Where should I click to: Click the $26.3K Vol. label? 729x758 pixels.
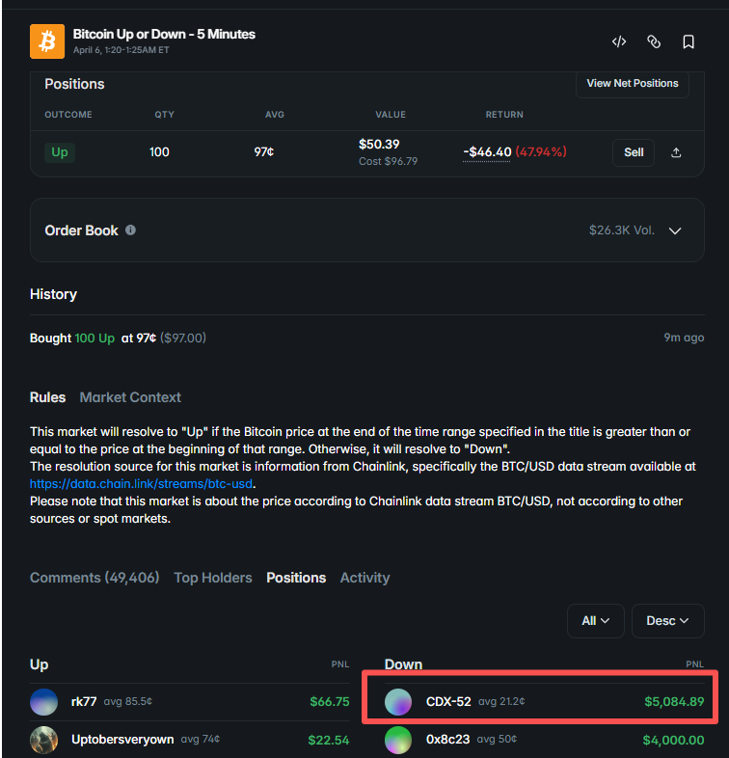pyautogui.click(x=622, y=230)
